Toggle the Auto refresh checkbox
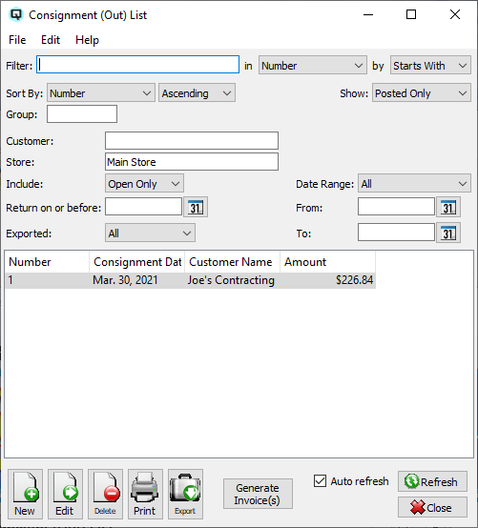The height and width of the screenshot is (528, 478). (x=320, y=481)
